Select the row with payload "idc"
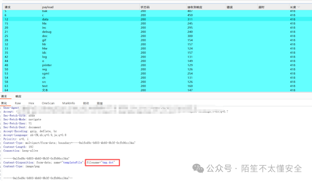This screenshot has width=312, height=181. click(x=157, y=53)
